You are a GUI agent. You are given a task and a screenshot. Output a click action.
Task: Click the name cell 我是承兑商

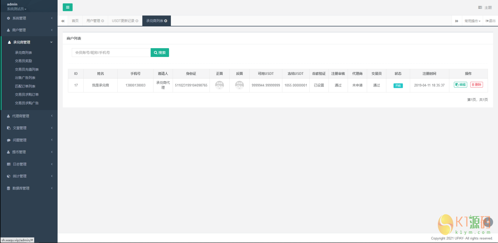(100, 85)
